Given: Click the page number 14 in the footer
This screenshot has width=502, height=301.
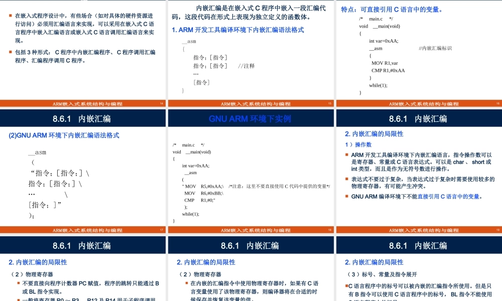Looking at the screenshot, I should 163,103.
